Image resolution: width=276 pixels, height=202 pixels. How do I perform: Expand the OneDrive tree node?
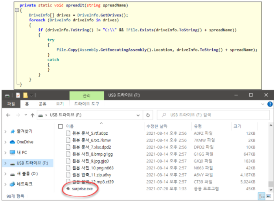tap(6, 142)
